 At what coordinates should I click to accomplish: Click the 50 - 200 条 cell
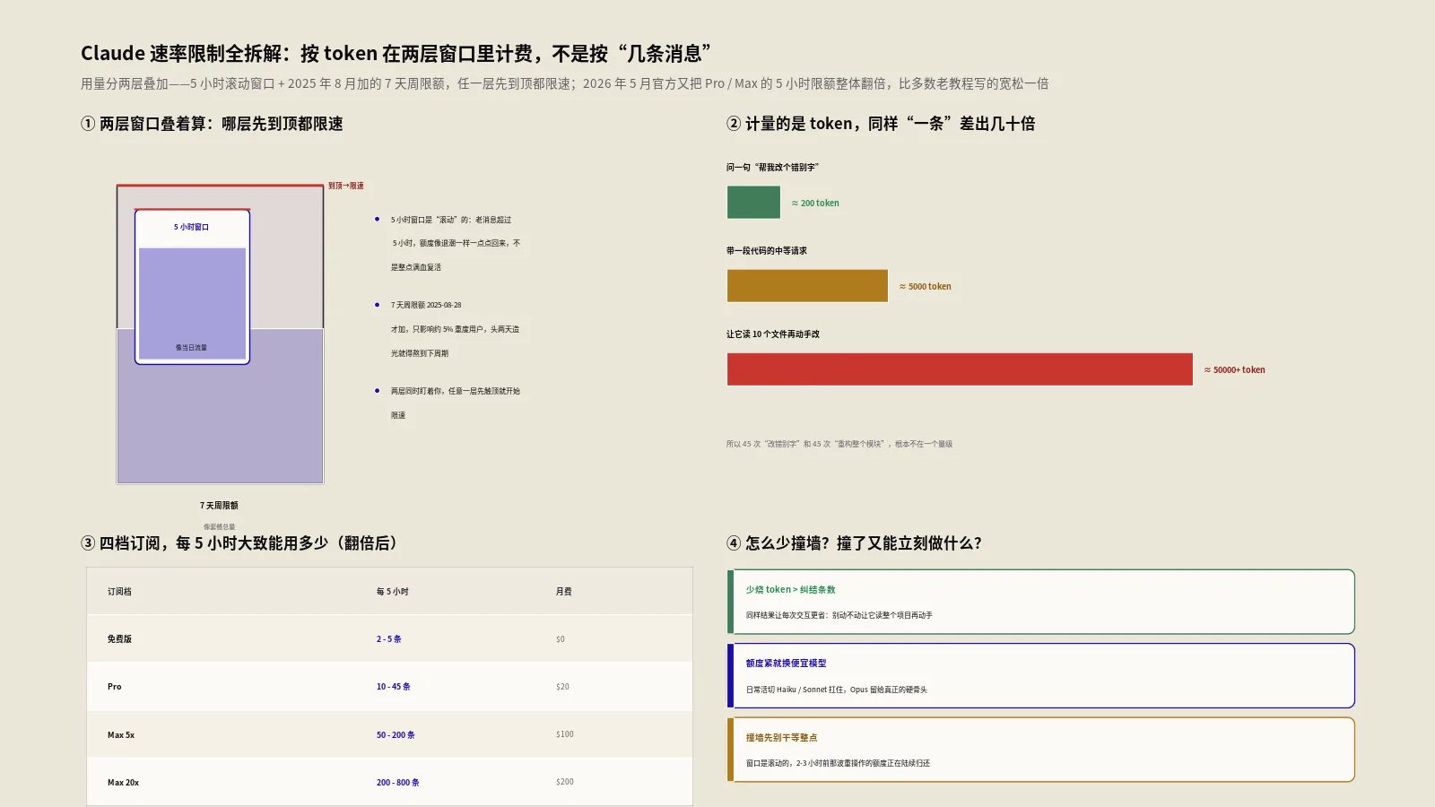pyautogui.click(x=396, y=735)
